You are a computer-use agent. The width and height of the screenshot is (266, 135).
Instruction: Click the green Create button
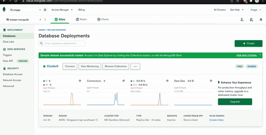click(248, 43)
